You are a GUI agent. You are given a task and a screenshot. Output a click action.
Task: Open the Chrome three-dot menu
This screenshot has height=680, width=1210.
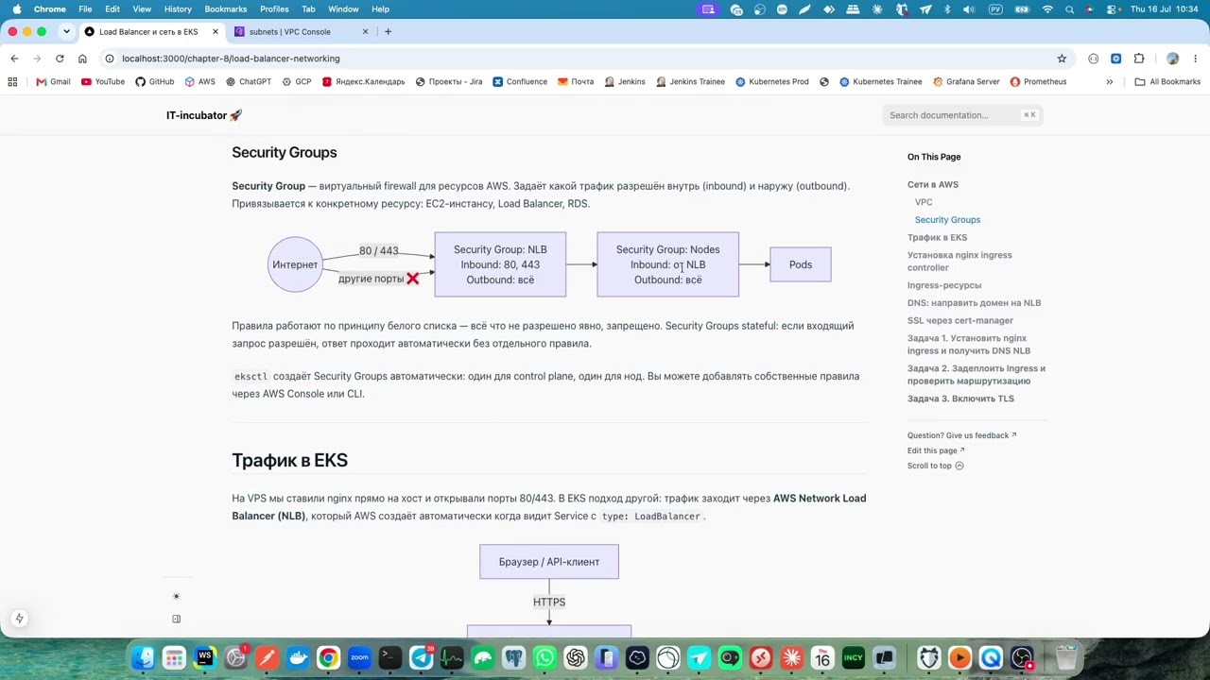pos(1195,59)
